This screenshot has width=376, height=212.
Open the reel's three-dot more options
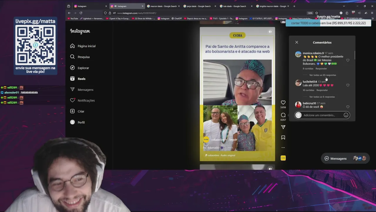283,148
